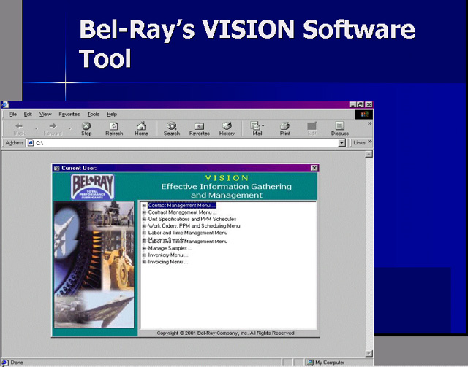Screen dimensions: 468x367
Task: Select Invoicing Menu item
Action: (x=168, y=262)
